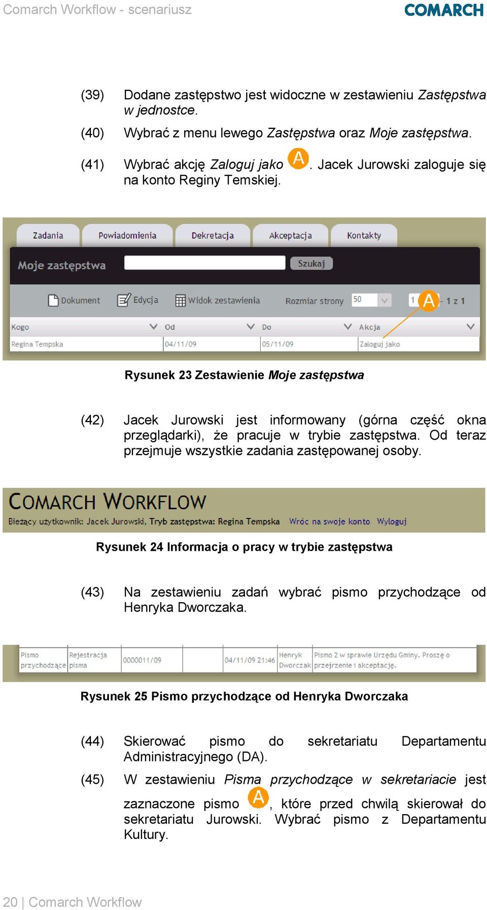Open the Zadania tab

(x=48, y=235)
